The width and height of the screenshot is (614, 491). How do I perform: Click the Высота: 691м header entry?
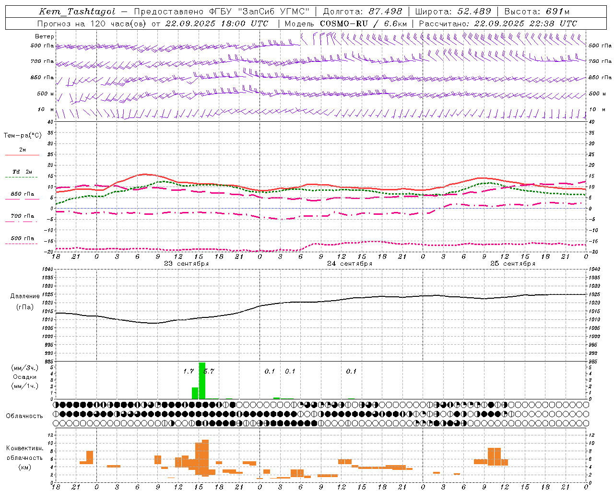click(537, 12)
